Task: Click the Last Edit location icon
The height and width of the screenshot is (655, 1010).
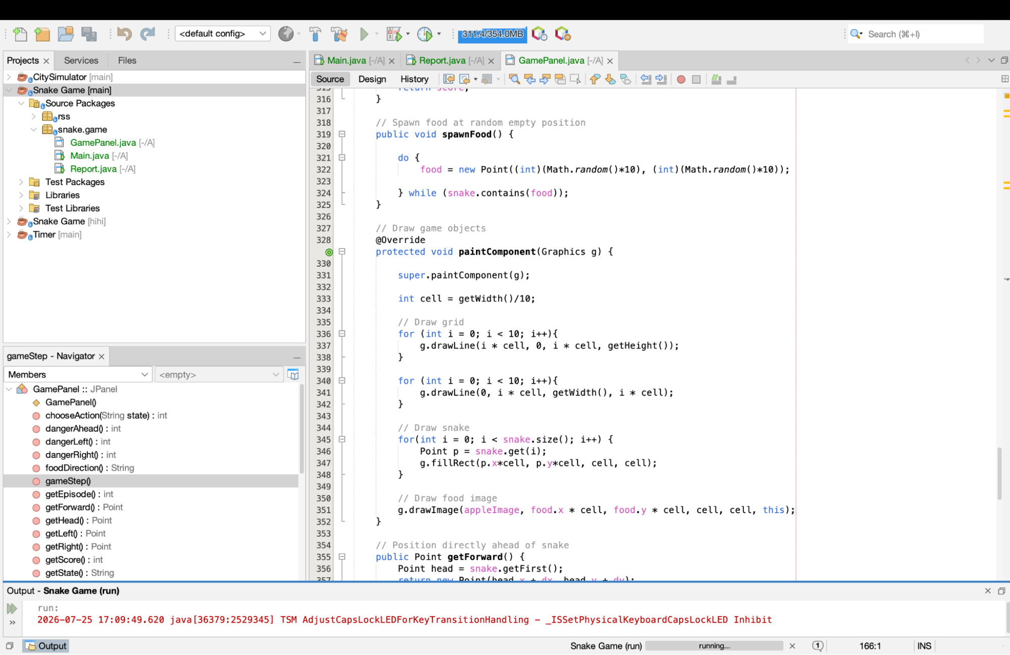Action: click(x=449, y=79)
